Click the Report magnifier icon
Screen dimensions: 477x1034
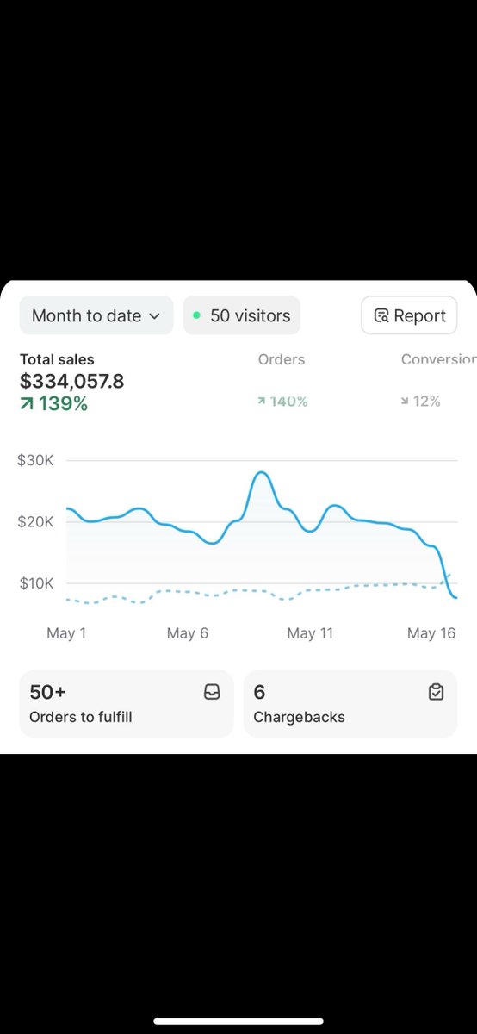(381, 316)
